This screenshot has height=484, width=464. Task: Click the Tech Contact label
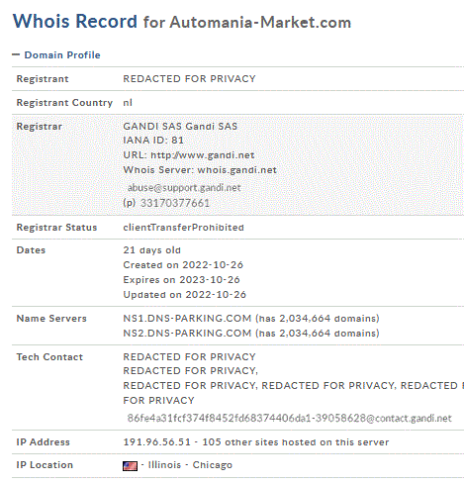coord(49,357)
